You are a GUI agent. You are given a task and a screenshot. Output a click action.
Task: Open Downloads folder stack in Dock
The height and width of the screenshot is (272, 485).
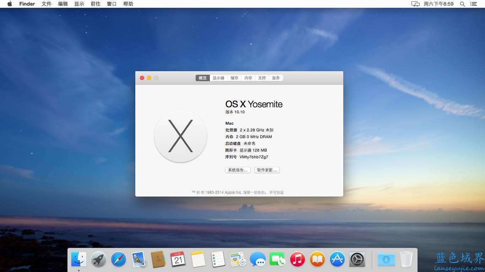coord(386,259)
